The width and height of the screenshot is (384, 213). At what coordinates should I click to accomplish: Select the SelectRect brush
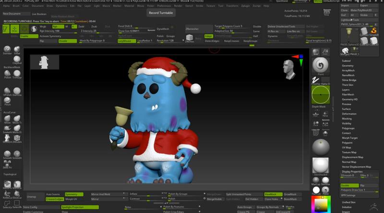tap(17, 204)
